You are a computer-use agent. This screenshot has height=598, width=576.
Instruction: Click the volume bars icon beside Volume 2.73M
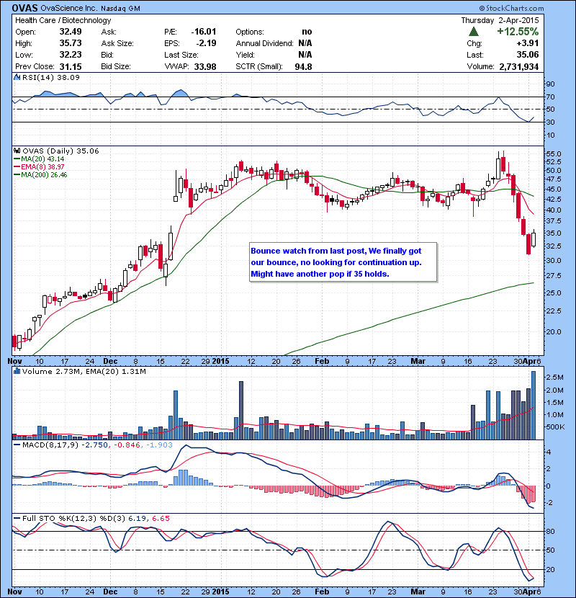(x=17, y=371)
